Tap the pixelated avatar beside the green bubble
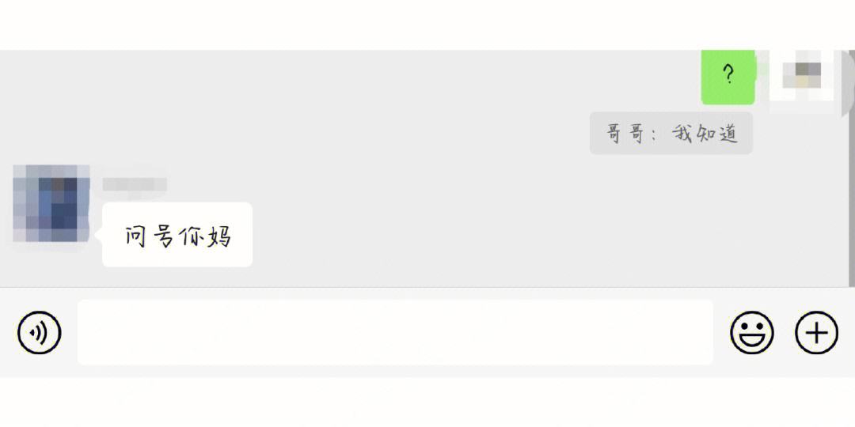Viewport: 855px width, 427px height. pos(801,75)
